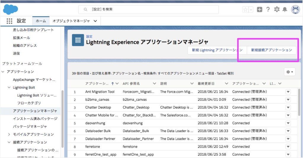Click the favorites star icon
The image size is (303, 158).
pyautogui.click(x=245, y=9)
